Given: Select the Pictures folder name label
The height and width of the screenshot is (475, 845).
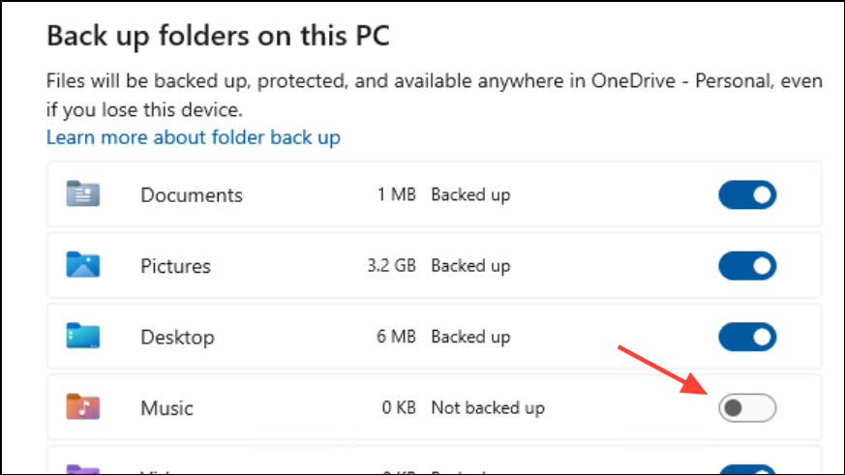Looking at the screenshot, I should [x=175, y=266].
